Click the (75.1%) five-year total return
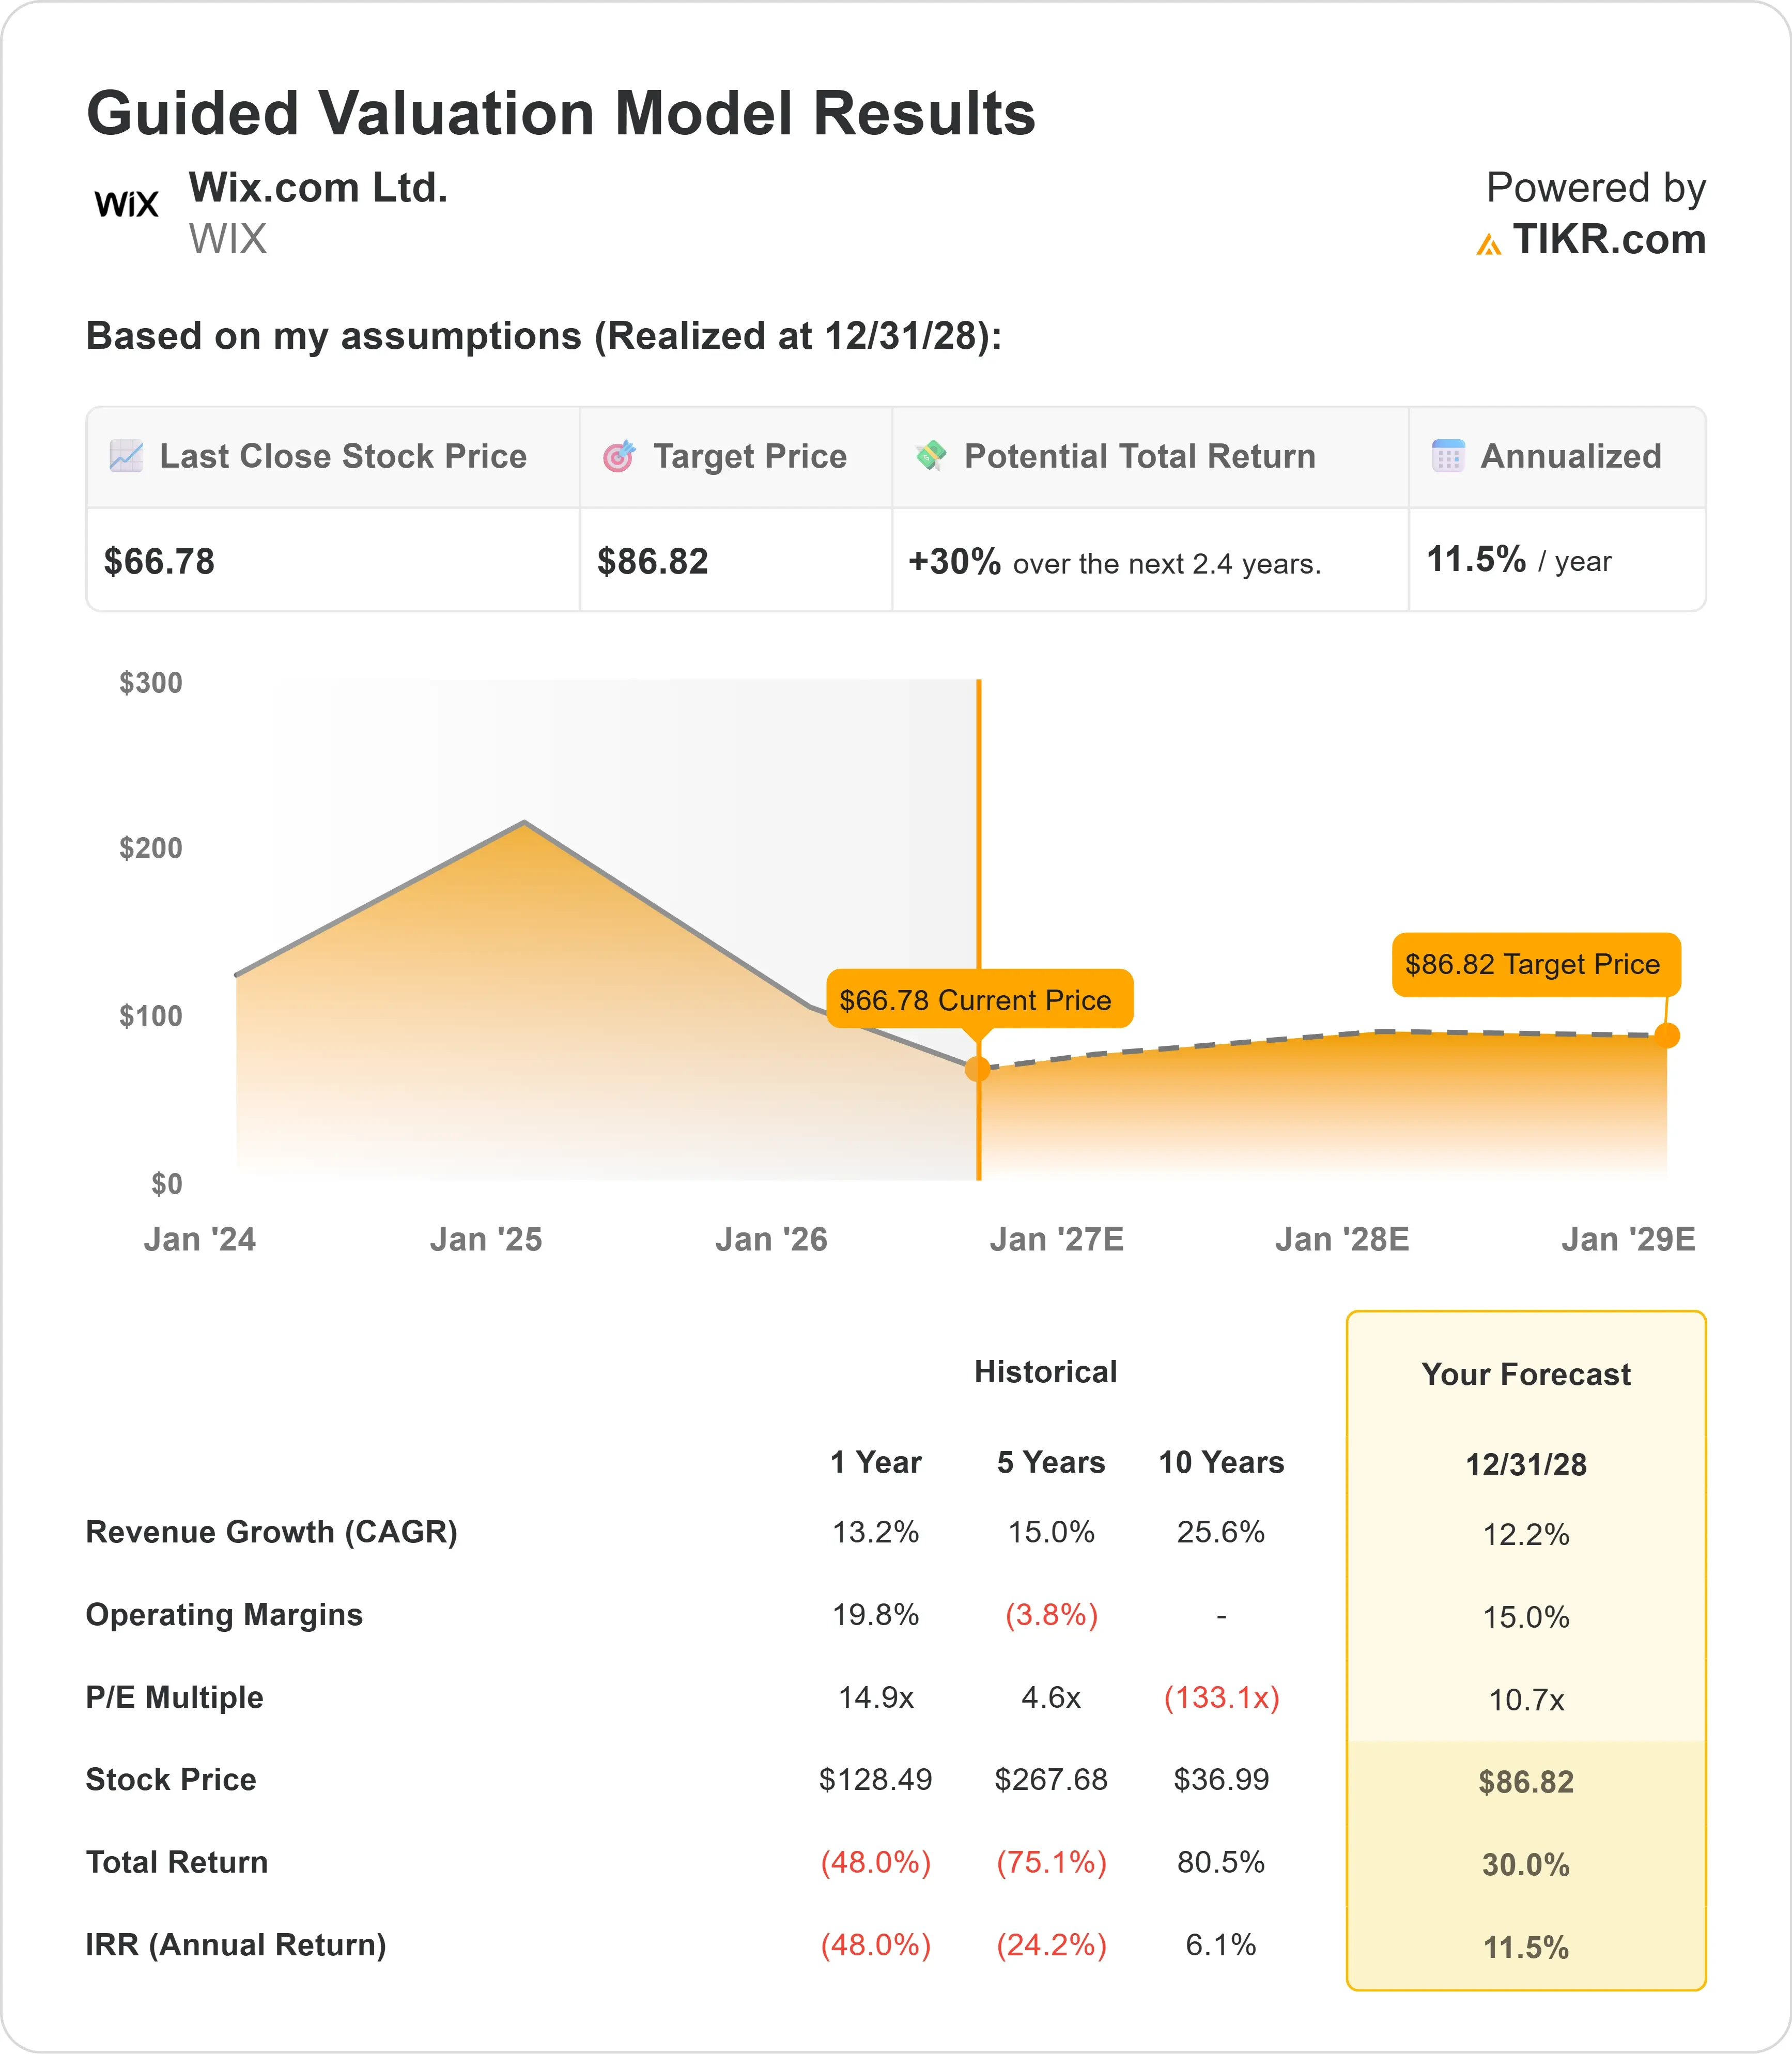Image resolution: width=1792 pixels, height=2054 pixels. (x=1051, y=1862)
